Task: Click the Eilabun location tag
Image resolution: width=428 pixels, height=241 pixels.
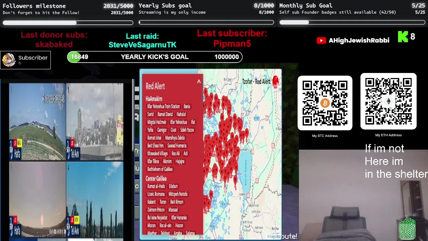Action: point(173,186)
